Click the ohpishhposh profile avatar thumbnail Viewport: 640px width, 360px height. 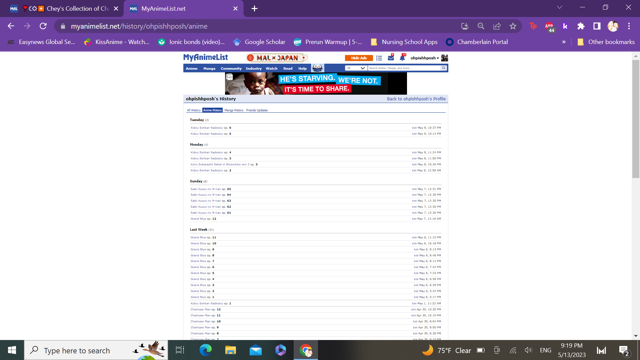(444, 58)
